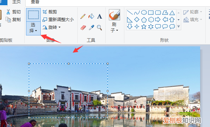This screenshot has height=127, width=210.
Task: Select the Down arrow shape
Action: [130, 27]
